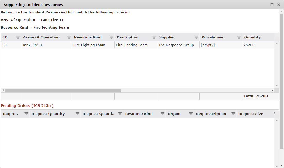Filter Pending Orders Resource Kind column
Viewport: 284px width, 168px height.
point(162,114)
